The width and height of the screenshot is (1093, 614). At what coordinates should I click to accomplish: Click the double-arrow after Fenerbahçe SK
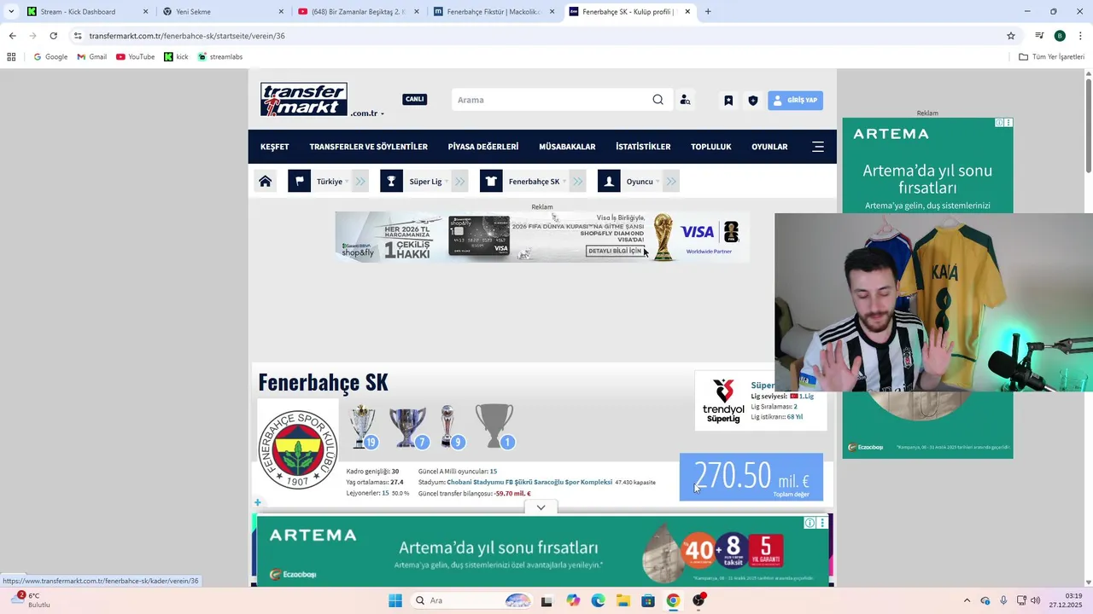pos(578,181)
